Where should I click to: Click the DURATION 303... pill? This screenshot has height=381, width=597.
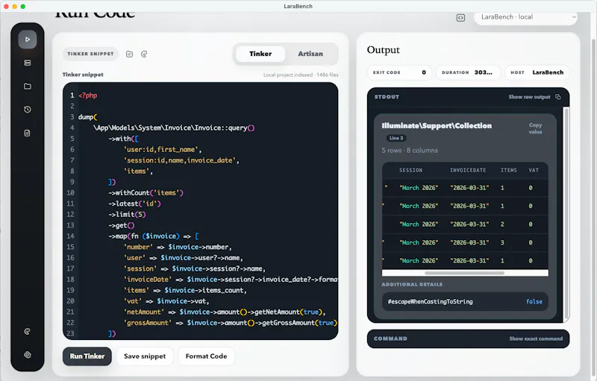468,72
